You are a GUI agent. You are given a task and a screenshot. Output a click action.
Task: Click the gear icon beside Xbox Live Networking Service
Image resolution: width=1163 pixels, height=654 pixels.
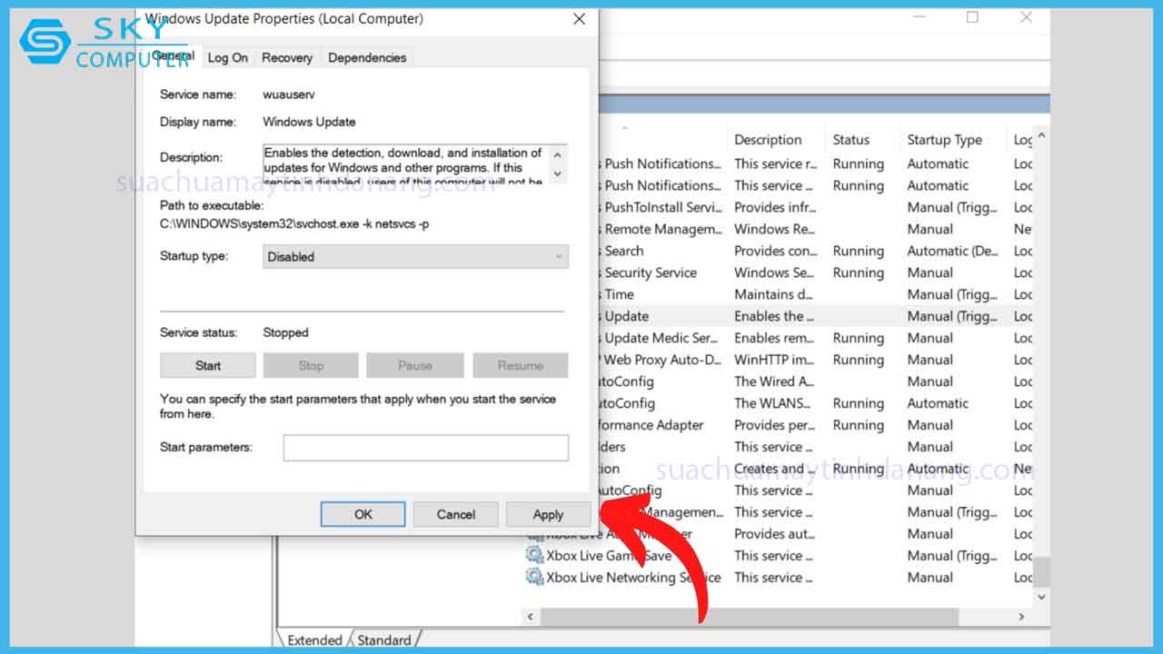point(534,577)
